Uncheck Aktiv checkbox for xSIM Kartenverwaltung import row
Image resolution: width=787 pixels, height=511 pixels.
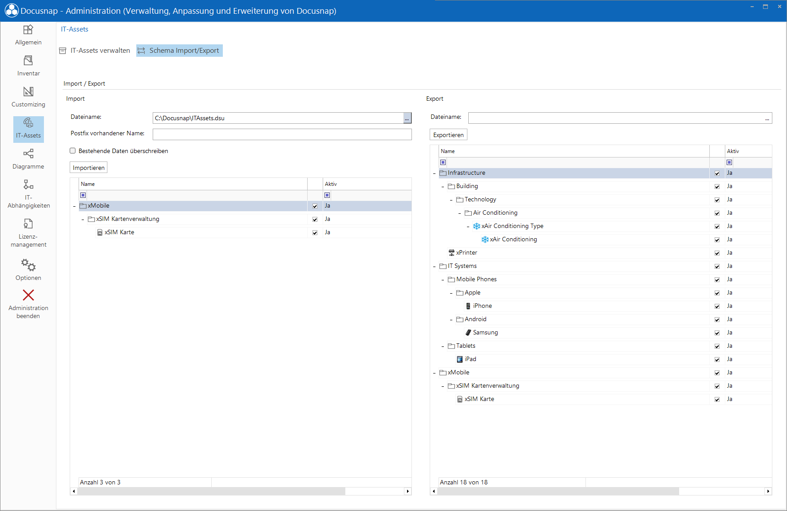(315, 220)
